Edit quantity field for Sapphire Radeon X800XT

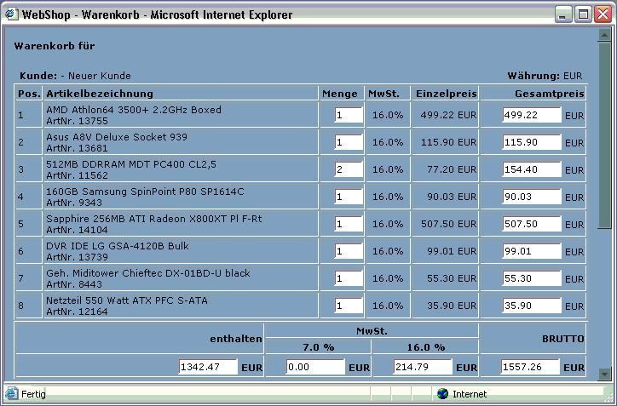349,224
